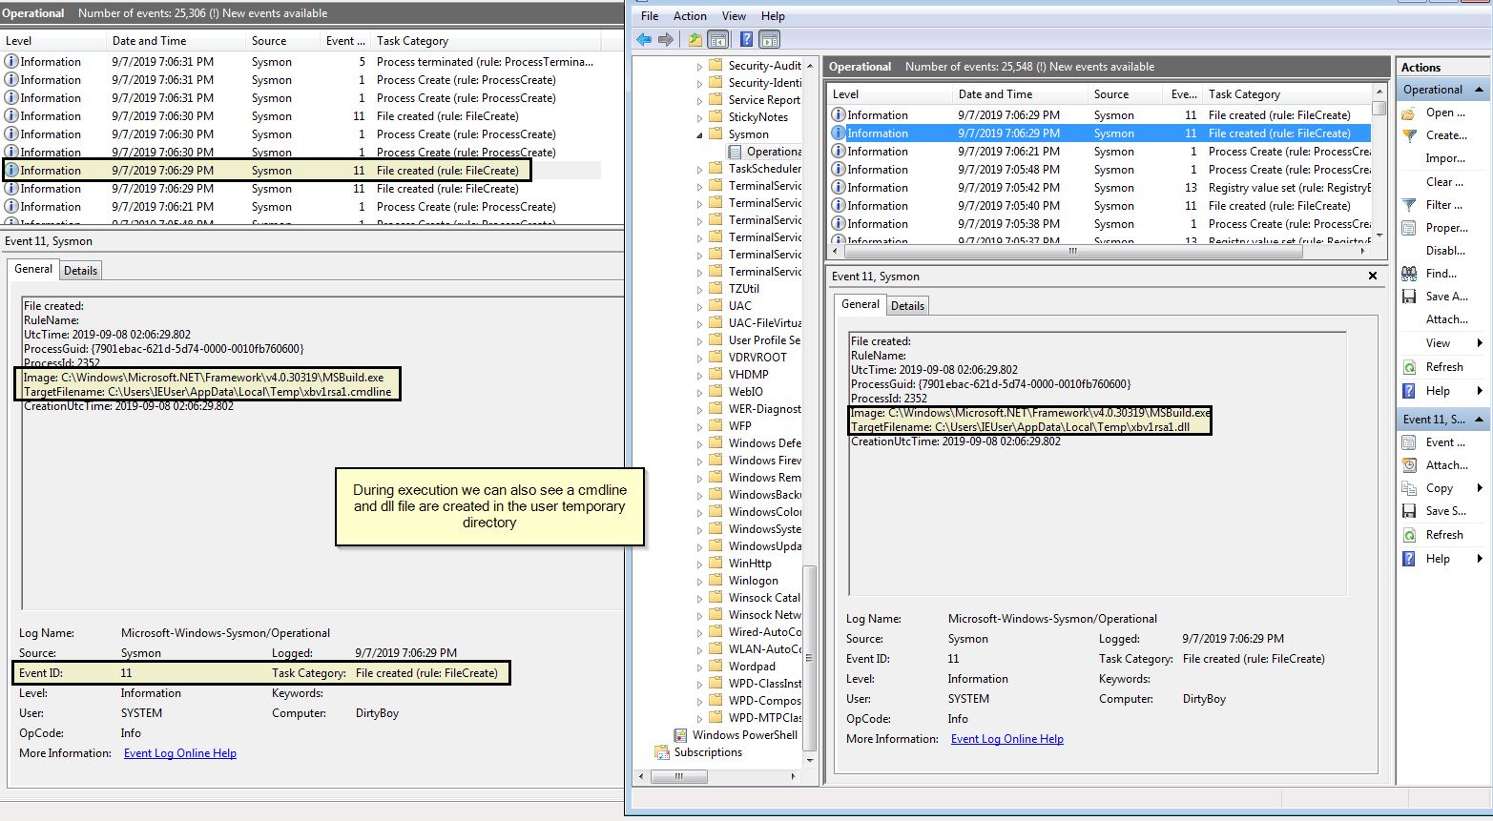
Task: Open Event Log Online Help link in left window
Action: click(179, 753)
